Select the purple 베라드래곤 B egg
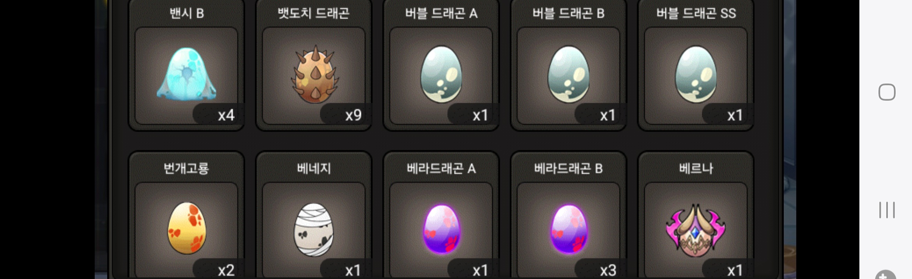 pyautogui.click(x=569, y=230)
